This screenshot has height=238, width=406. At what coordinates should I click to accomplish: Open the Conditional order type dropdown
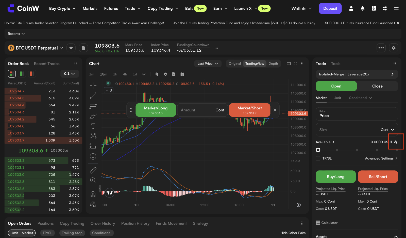[360, 98]
